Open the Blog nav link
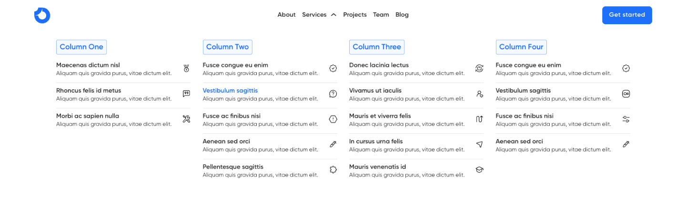Image resolution: width=686 pixels, height=197 pixels. (402, 15)
